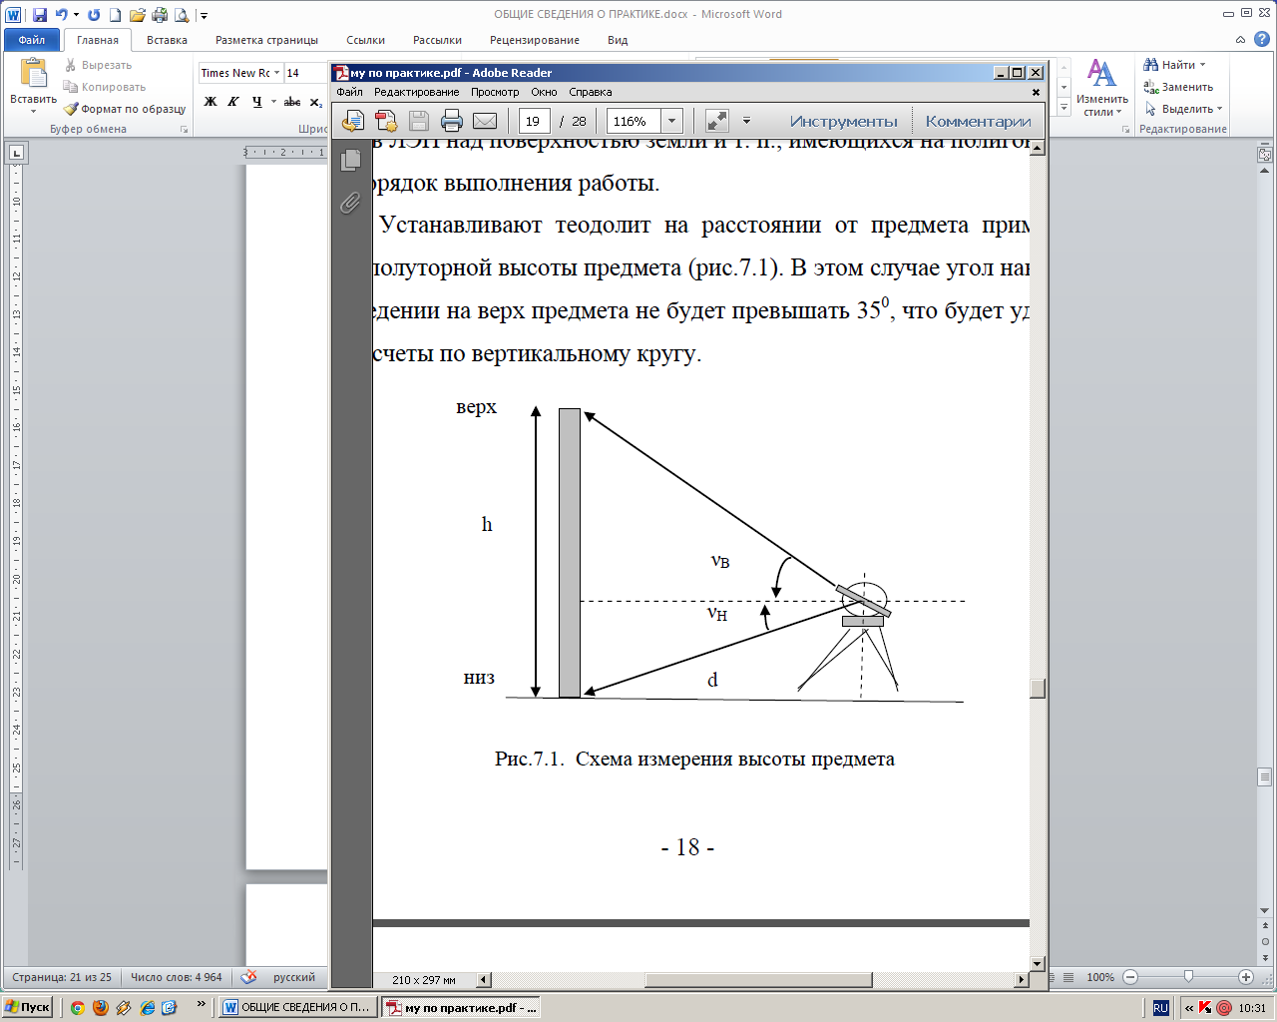Open the Буфер обмена dialog launcher
The image size is (1277, 1022).
click(x=184, y=130)
